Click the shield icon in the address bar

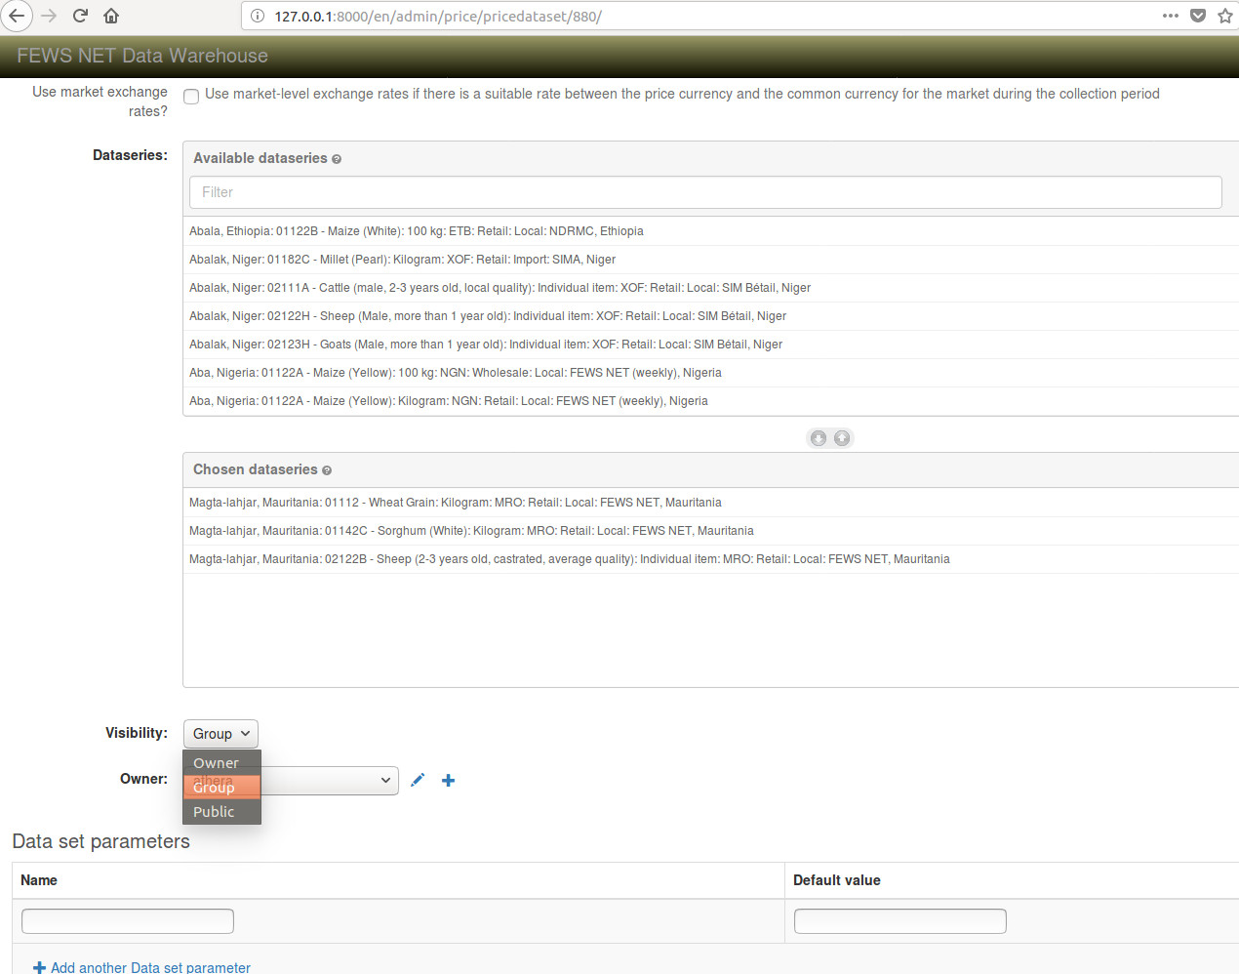point(1197,16)
